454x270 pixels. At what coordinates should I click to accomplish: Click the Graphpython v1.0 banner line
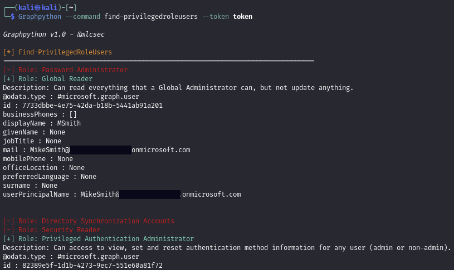pyautogui.click(x=53, y=34)
